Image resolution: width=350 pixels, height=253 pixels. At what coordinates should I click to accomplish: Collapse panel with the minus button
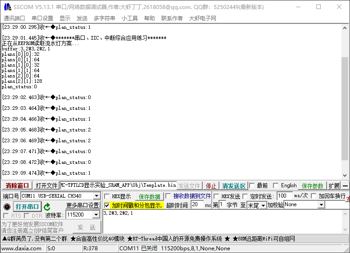(345, 185)
